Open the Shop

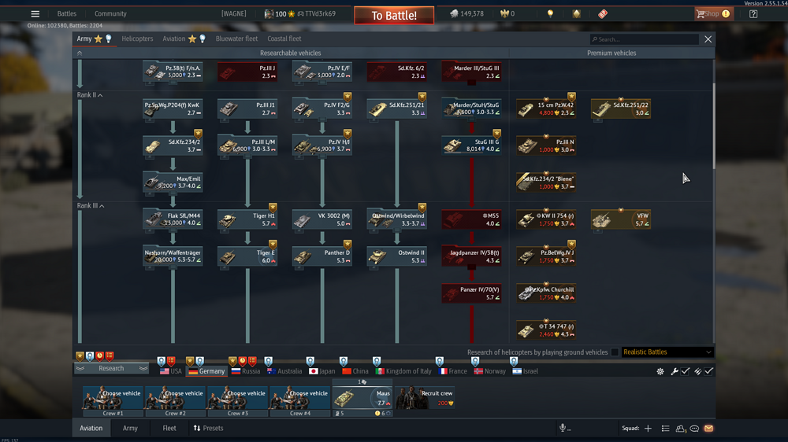[714, 14]
